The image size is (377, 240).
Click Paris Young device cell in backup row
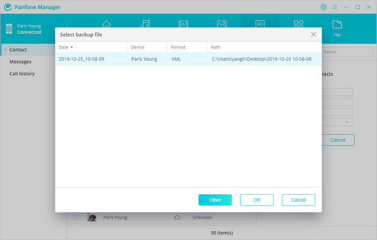point(144,59)
